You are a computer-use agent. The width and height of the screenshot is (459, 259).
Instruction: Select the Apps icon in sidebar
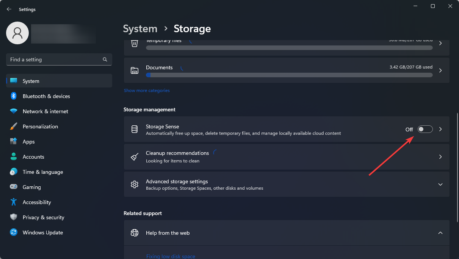point(14,142)
